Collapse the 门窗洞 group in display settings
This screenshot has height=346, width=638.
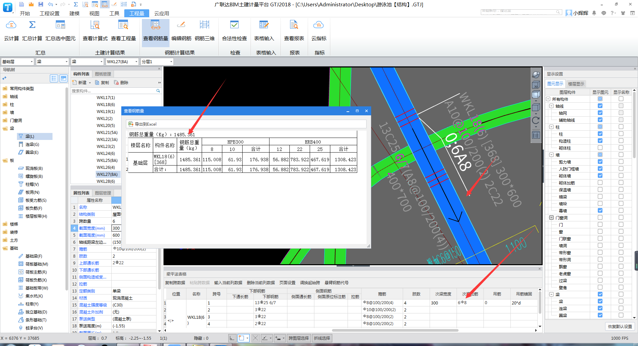pyautogui.click(x=552, y=218)
